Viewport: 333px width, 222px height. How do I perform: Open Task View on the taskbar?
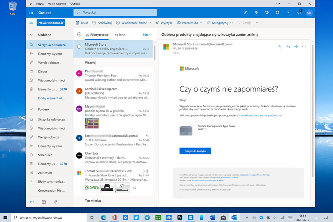[x=92, y=218]
